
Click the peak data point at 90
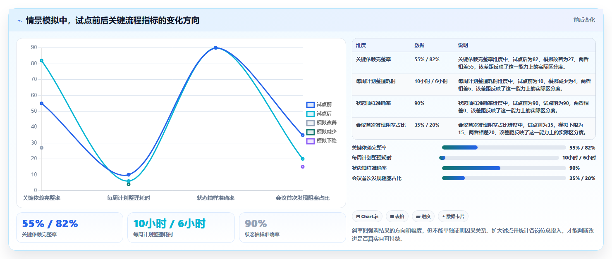(215, 48)
